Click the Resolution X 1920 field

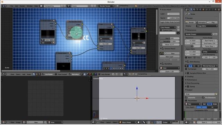coord(193,40)
